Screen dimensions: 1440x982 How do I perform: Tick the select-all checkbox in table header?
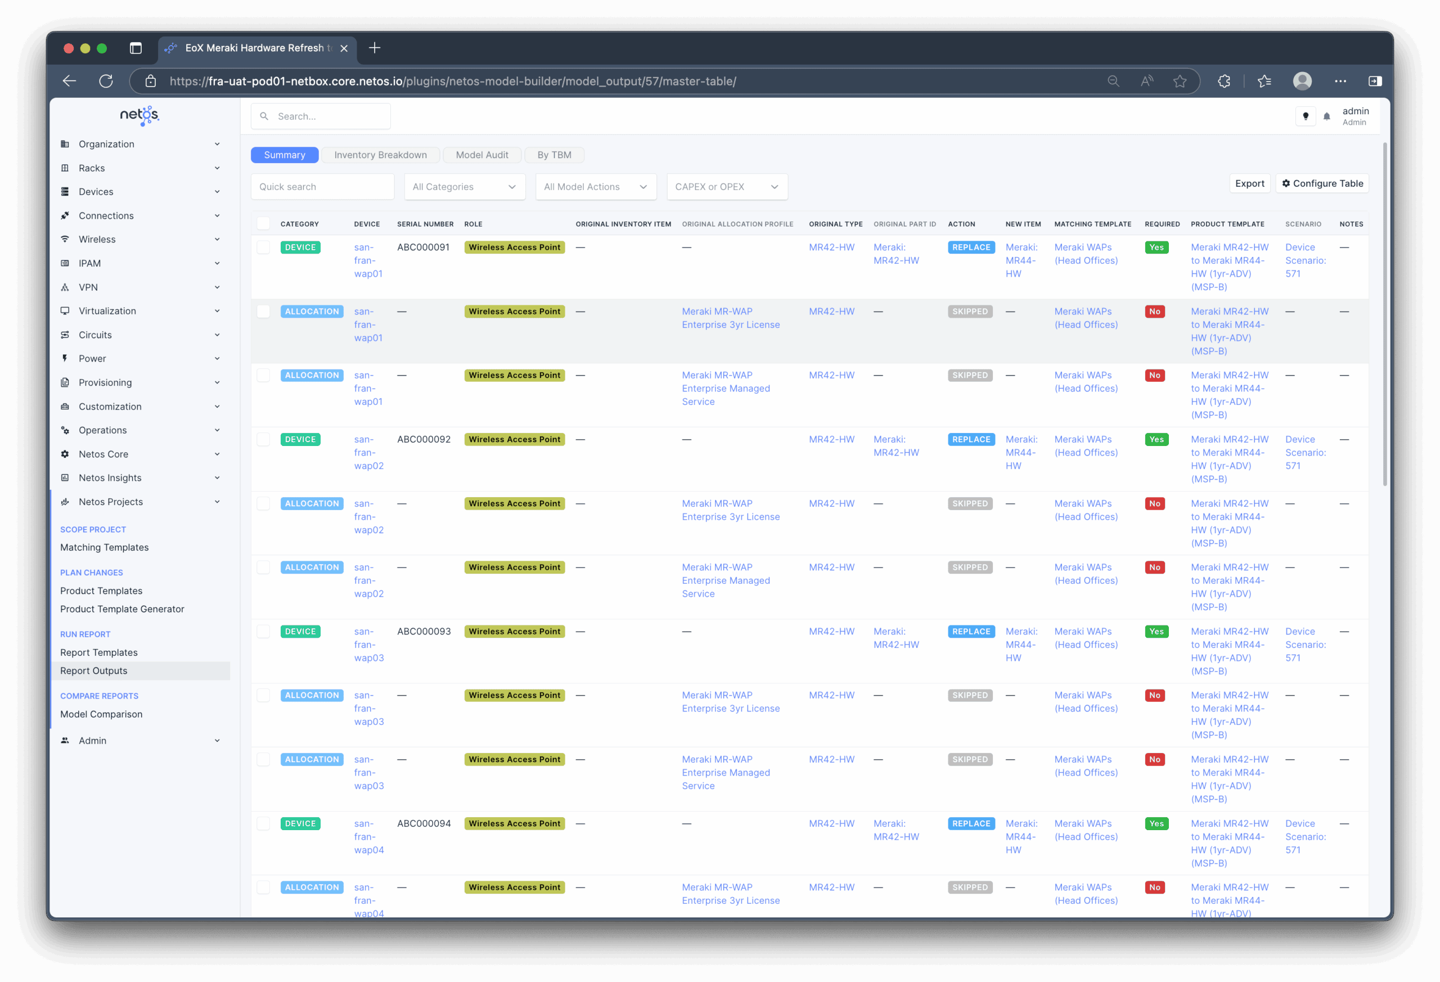tap(263, 224)
